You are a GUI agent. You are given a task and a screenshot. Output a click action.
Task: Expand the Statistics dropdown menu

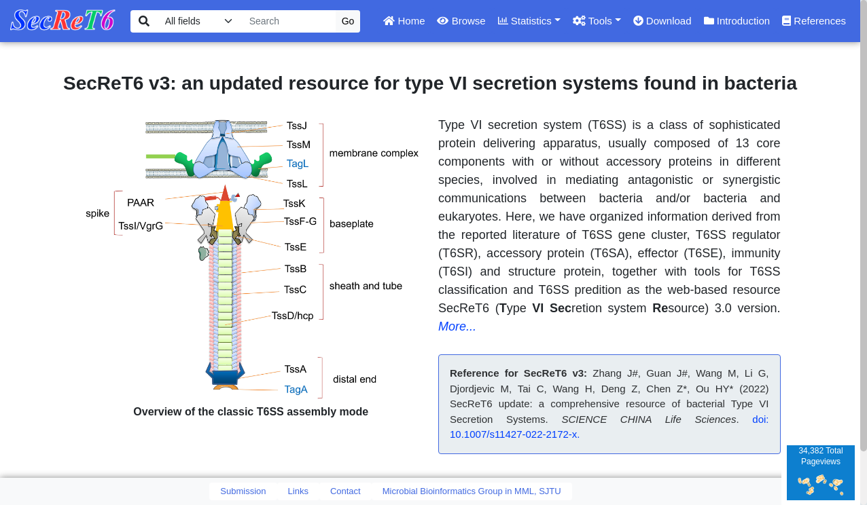click(529, 21)
